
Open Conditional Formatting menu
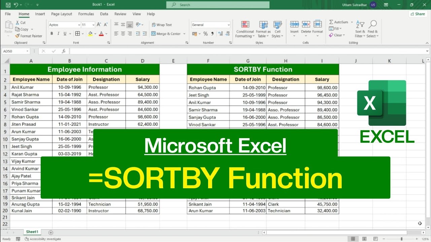245,30
